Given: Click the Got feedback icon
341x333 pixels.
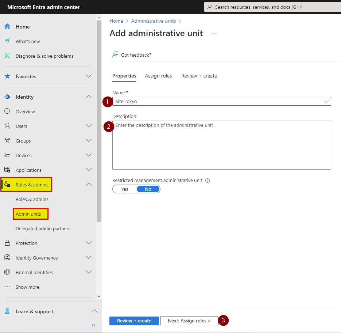Looking at the screenshot, I should [x=115, y=55].
